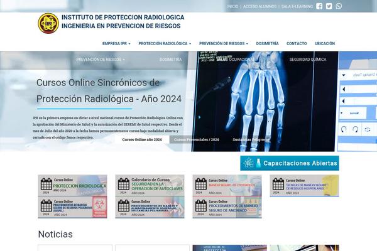The image size is (377, 251).
Task: Click the Noticias section heading
Action: (x=55, y=234)
